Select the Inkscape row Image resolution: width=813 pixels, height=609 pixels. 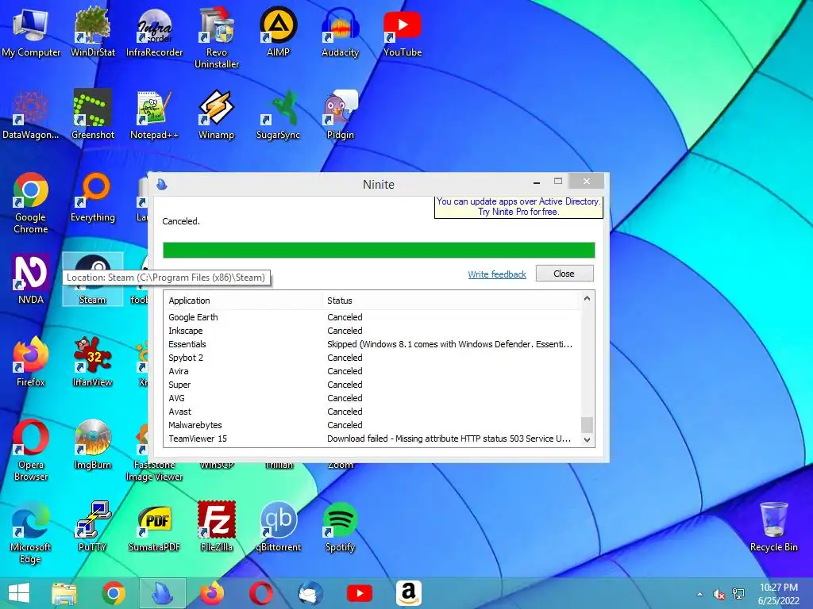(x=372, y=331)
